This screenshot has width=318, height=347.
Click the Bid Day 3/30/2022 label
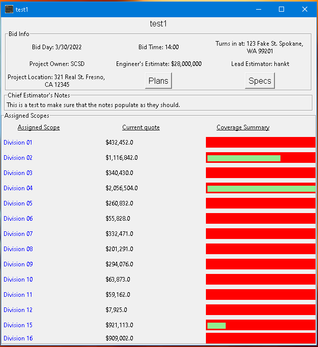57,47
